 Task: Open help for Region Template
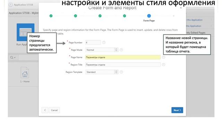[x=121, y=72]
